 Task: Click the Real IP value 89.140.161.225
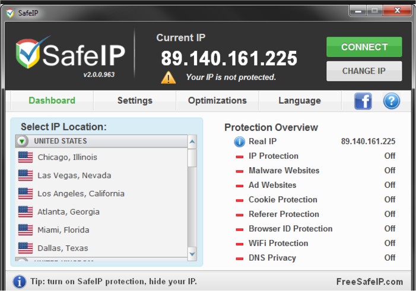coord(368,141)
